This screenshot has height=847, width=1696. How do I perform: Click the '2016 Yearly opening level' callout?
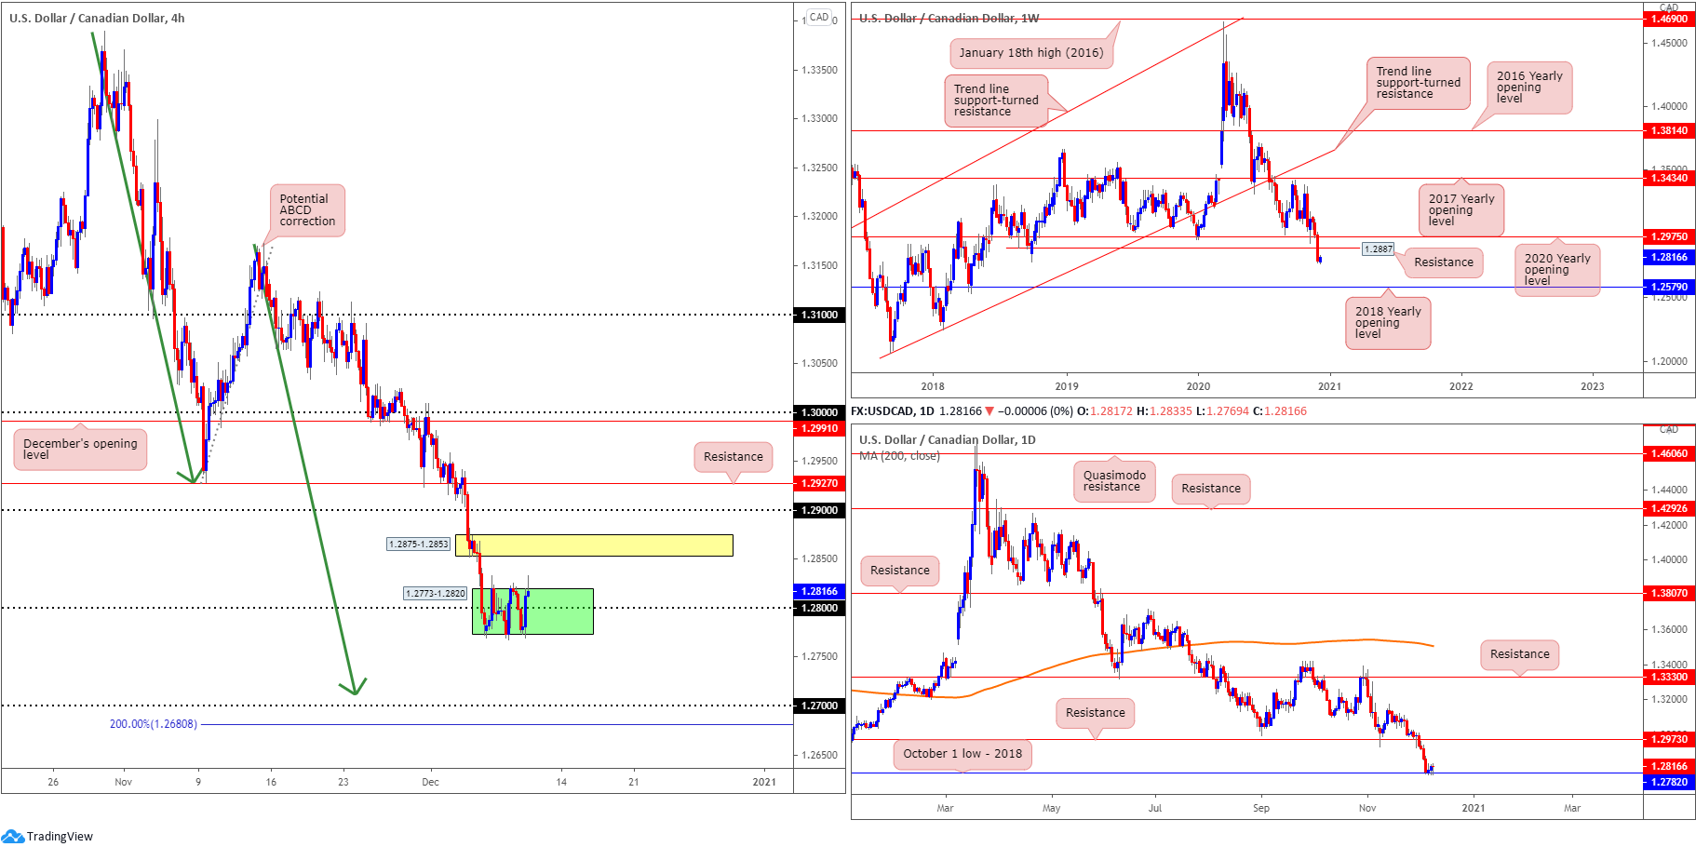pos(1529,87)
